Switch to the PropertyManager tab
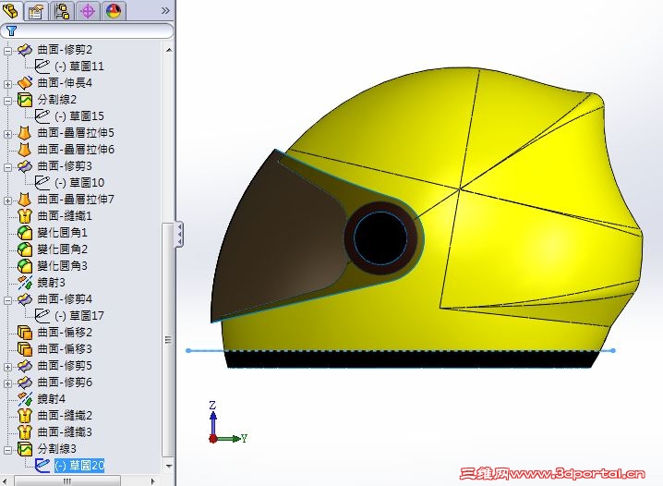This screenshot has width=663, height=486. 36,10
